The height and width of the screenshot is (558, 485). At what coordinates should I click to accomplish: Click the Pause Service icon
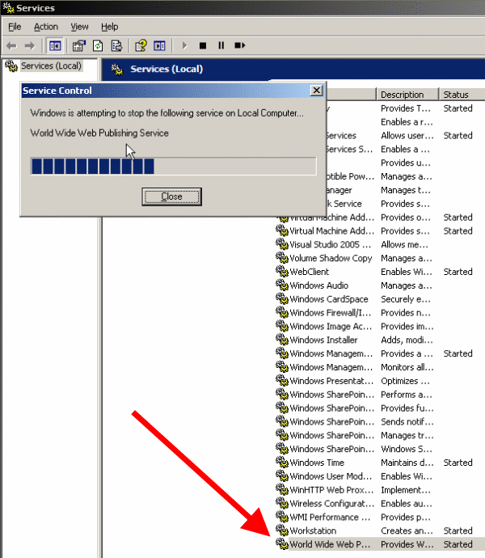[x=221, y=45]
